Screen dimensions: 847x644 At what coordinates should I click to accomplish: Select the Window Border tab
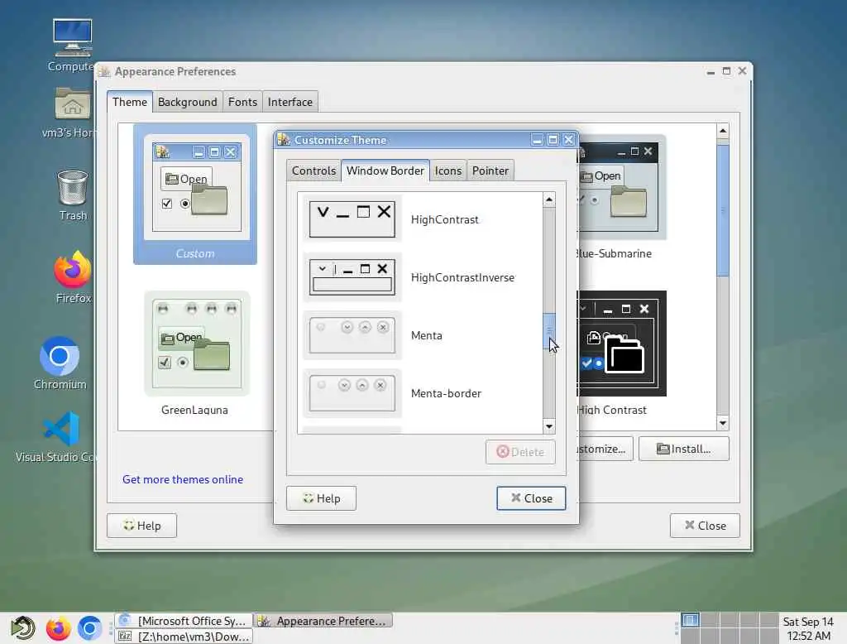(x=385, y=171)
